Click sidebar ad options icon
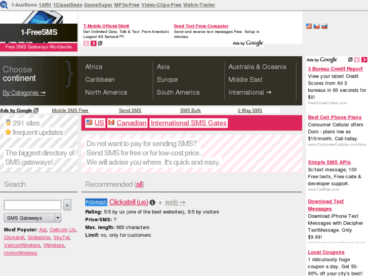 350,60
